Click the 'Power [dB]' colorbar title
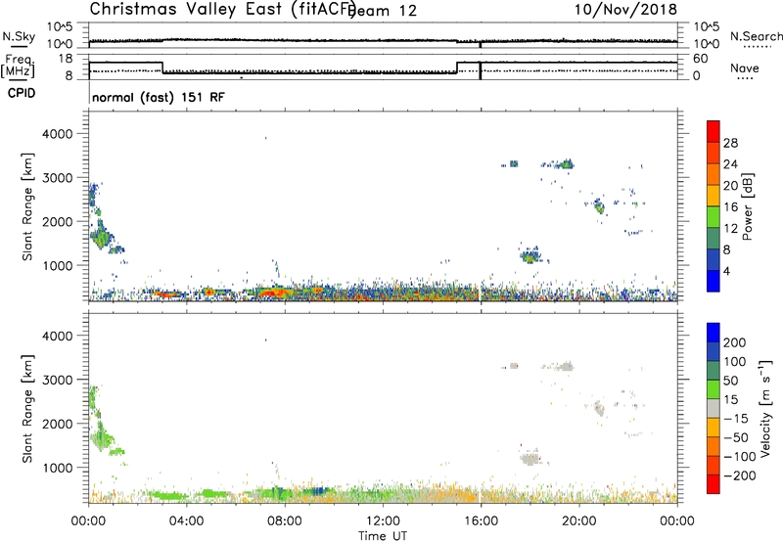This screenshot has width=783, height=542. coord(748,206)
